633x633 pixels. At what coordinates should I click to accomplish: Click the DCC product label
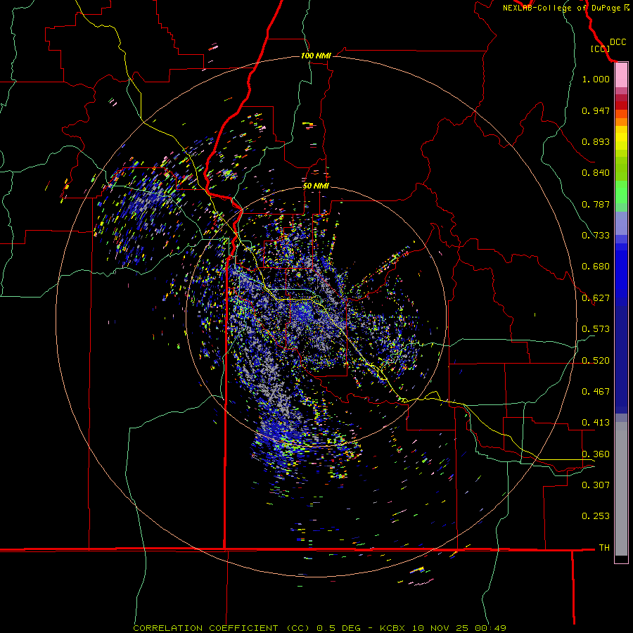click(x=618, y=42)
